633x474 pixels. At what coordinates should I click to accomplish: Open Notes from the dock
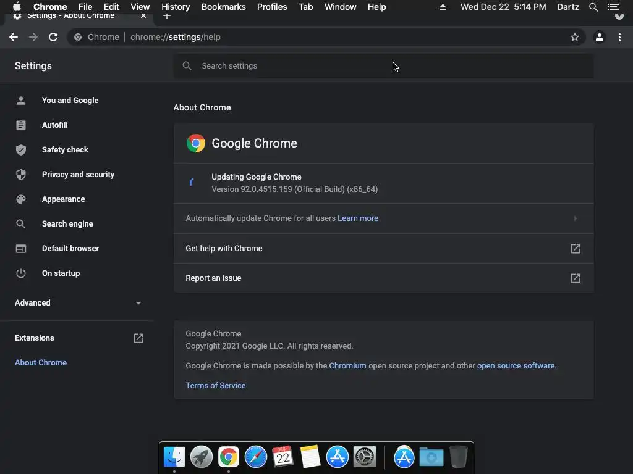[x=310, y=457]
